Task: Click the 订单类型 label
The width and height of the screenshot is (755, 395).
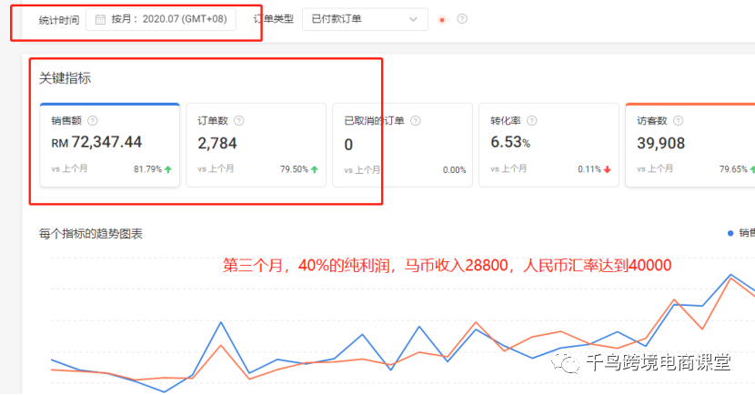Action: coord(274,19)
